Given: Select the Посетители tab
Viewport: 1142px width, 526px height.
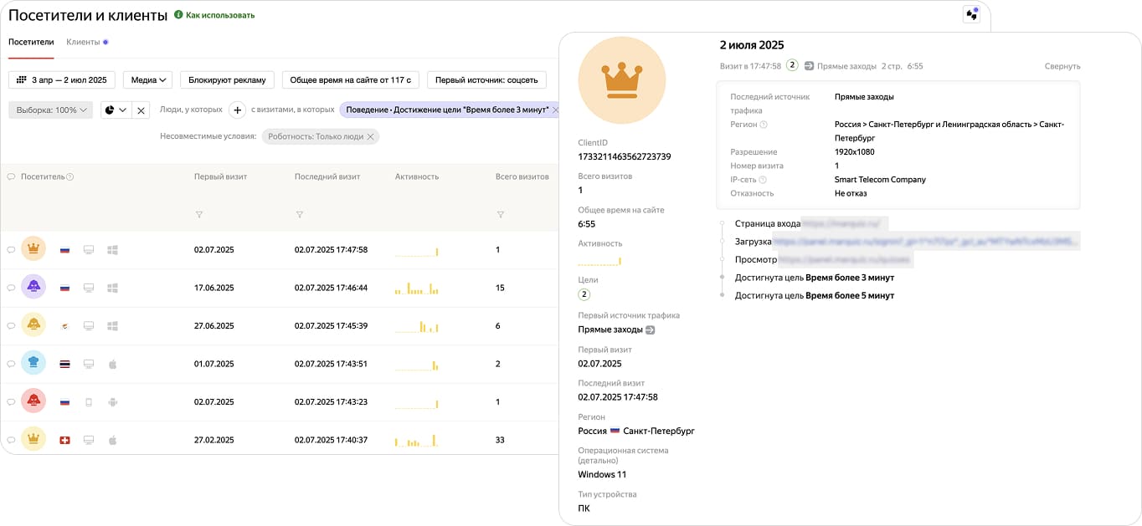Looking at the screenshot, I should tap(31, 42).
